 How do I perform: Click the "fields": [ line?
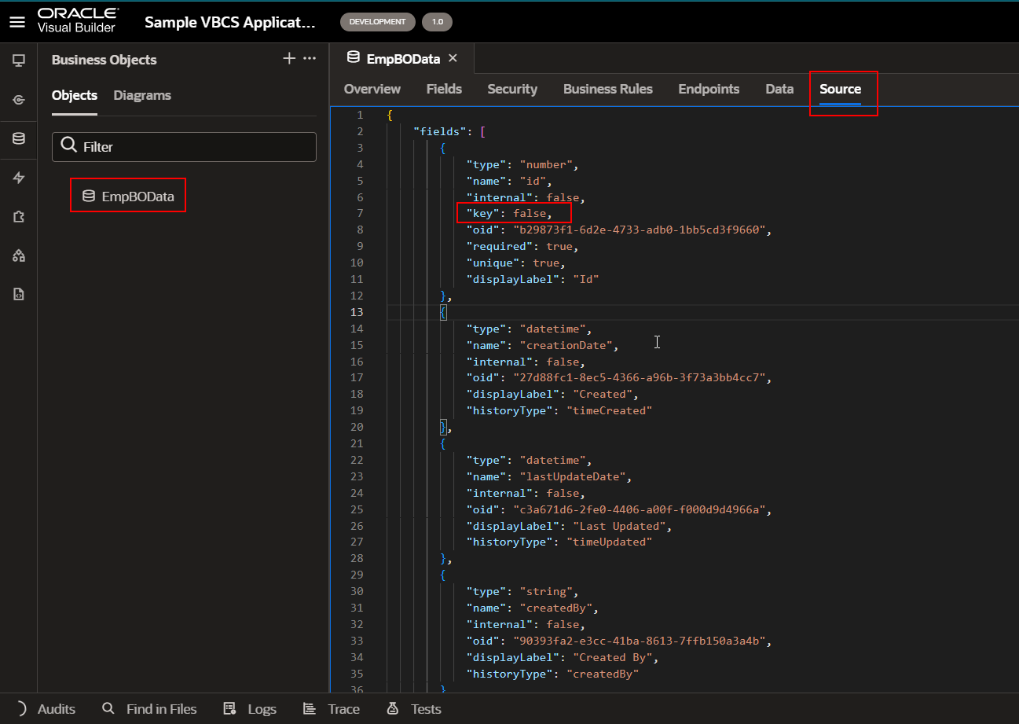coord(449,131)
